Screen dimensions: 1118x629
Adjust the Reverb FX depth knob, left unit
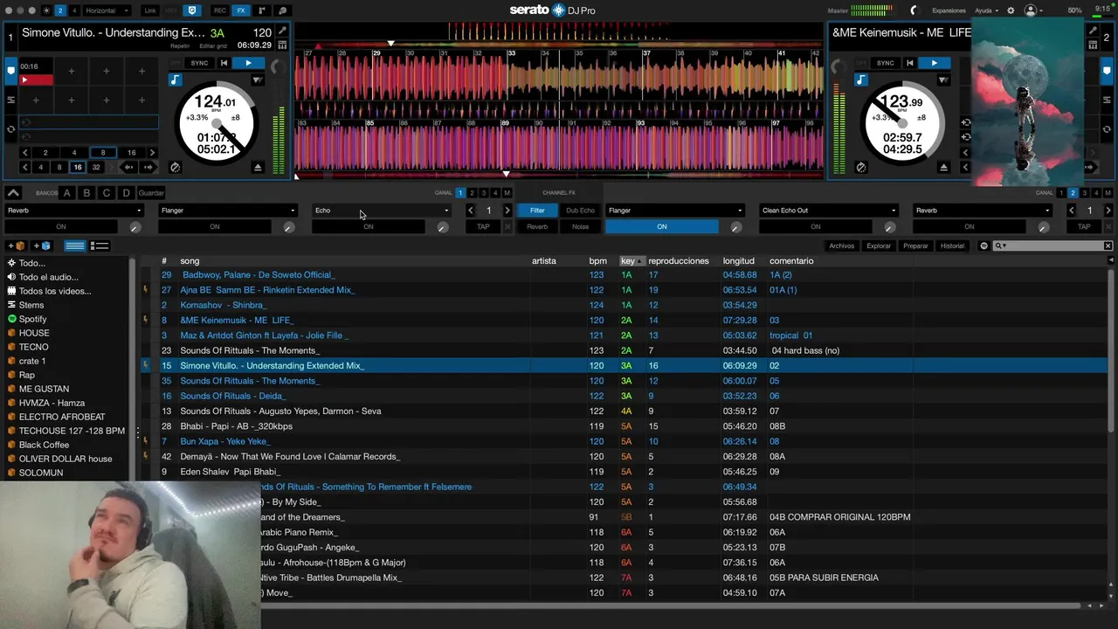[x=135, y=227]
